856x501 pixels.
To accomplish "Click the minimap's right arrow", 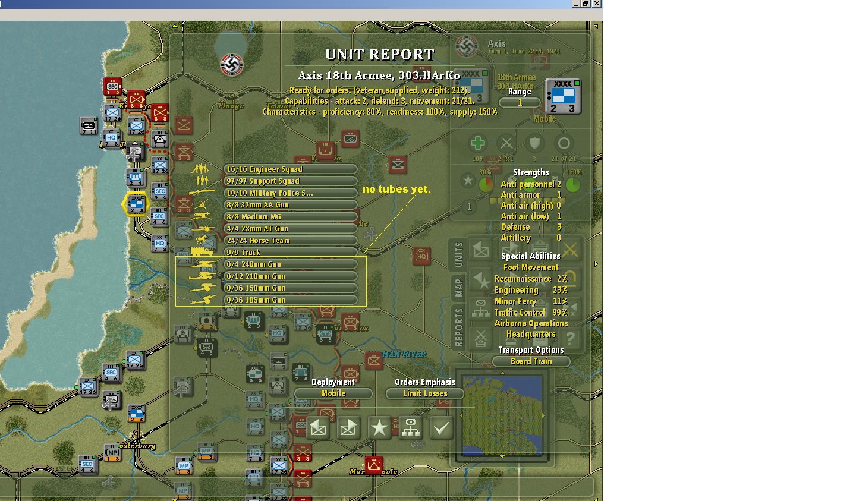I will click(544, 415).
